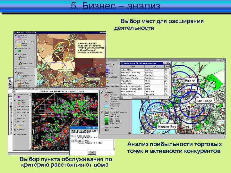
Task: Toggle checkbox of layer with yellow swatch
Action: 16,42
